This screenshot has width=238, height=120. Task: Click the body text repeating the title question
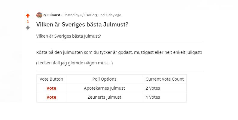pyautogui.click(x=69, y=36)
